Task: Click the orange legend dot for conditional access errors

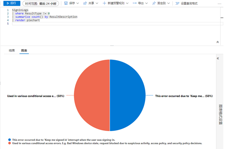Action: 9,143
